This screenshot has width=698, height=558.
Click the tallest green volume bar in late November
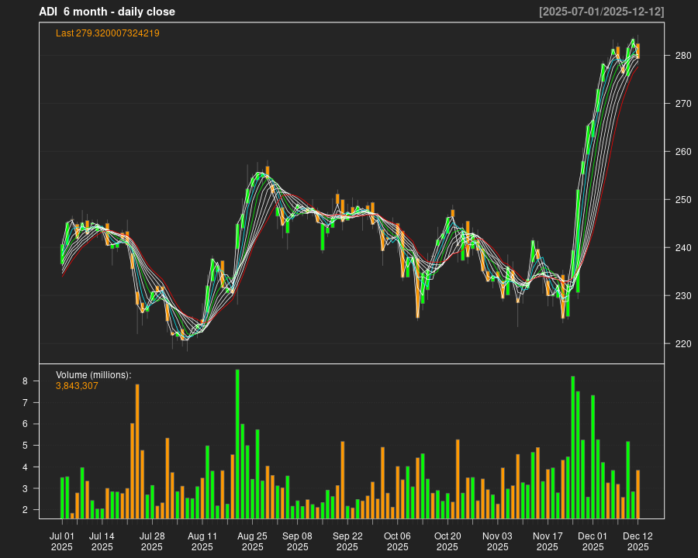click(x=572, y=447)
